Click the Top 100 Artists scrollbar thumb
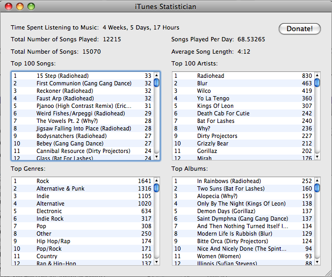The image size is (332, 277). pos(317,83)
